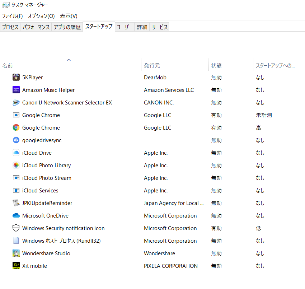The width and height of the screenshot is (305, 289).
Task: Open the オプション(O) menu
Action: (41, 16)
